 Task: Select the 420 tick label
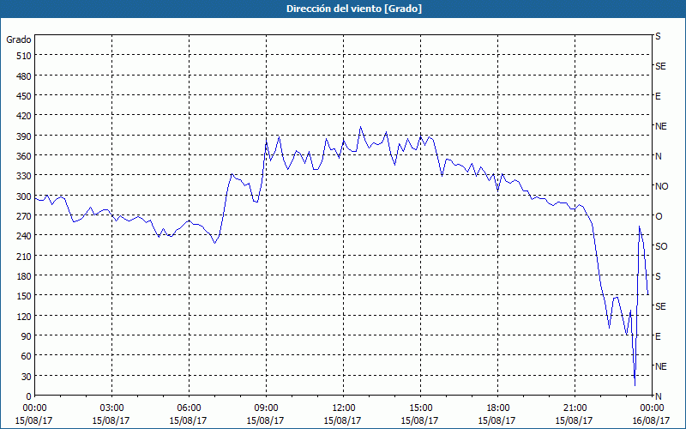[x=24, y=116]
